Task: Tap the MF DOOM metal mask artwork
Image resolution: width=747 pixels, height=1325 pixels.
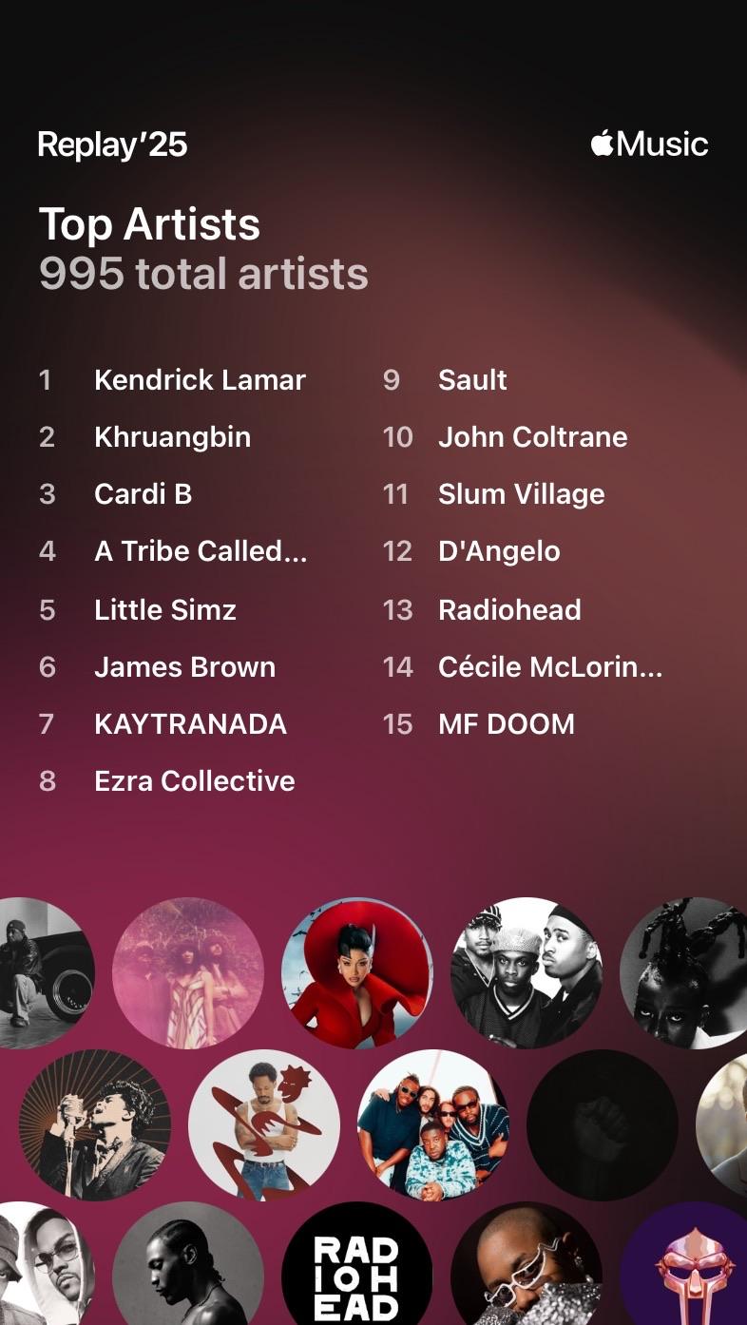Action: click(683, 1264)
